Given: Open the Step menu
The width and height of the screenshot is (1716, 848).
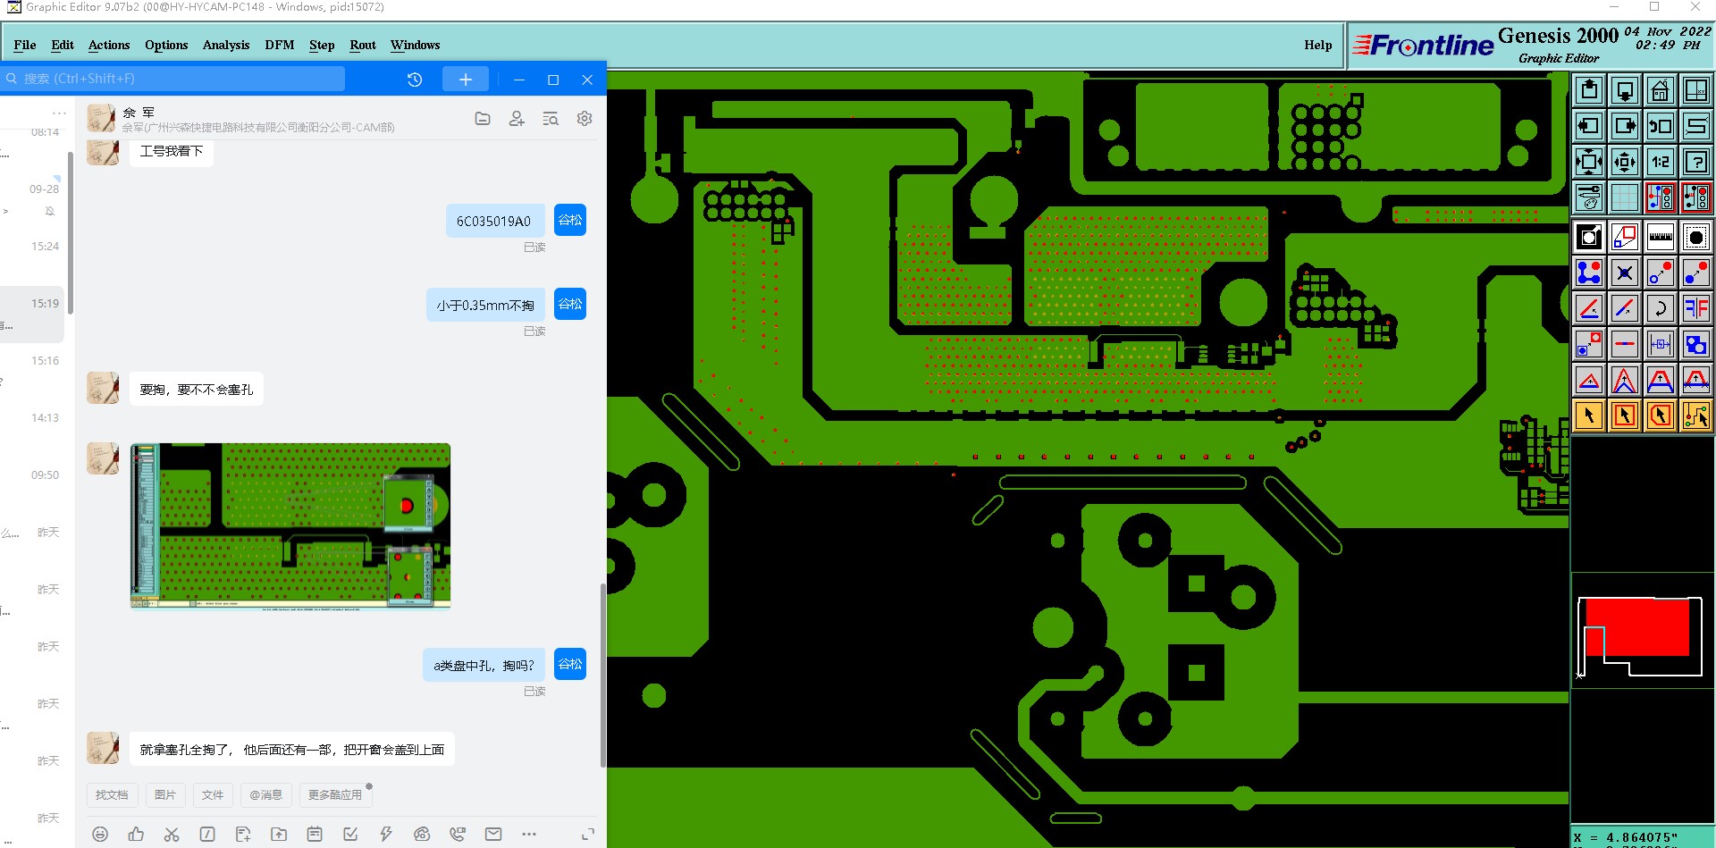Looking at the screenshot, I should (x=322, y=45).
